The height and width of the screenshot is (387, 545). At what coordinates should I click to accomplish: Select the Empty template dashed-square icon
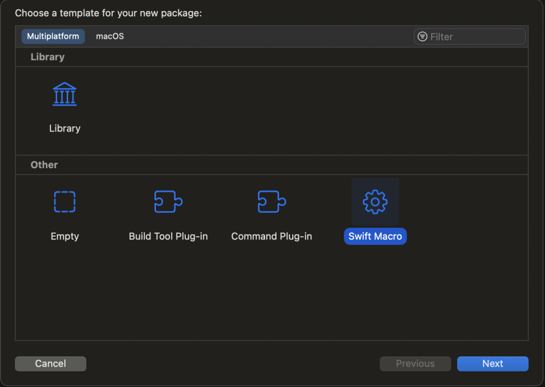[64, 202]
